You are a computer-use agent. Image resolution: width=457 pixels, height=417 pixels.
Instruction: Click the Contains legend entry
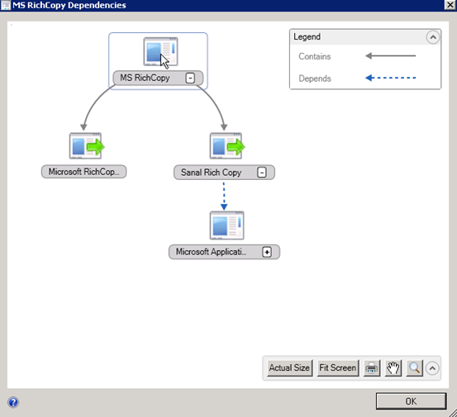click(315, 56)
